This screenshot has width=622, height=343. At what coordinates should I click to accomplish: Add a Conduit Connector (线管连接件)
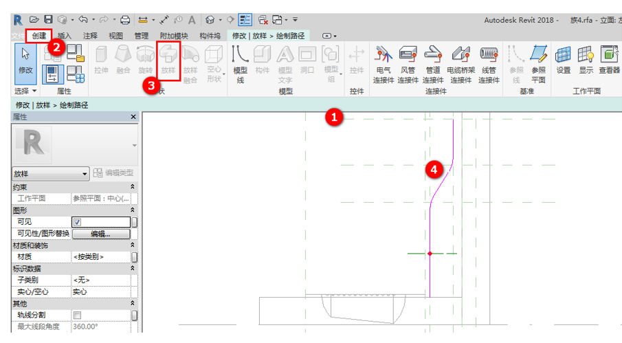click(489, 64)
